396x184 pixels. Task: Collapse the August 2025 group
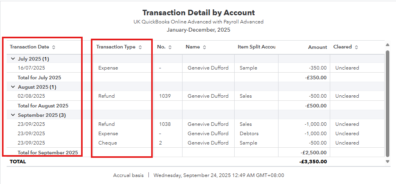(13, 87)
